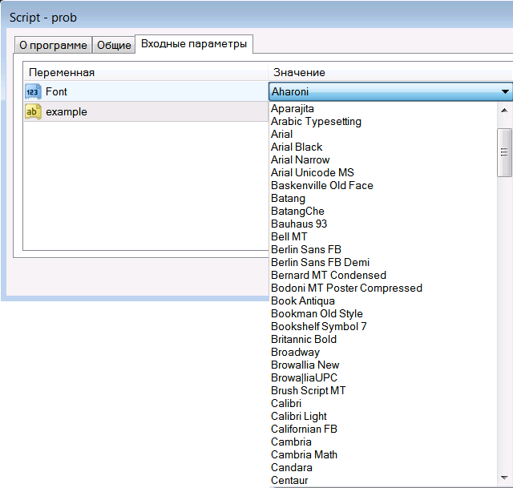Select the Font variable row
The width and height of the screenshot is (513, 488).
pos(144,92)
